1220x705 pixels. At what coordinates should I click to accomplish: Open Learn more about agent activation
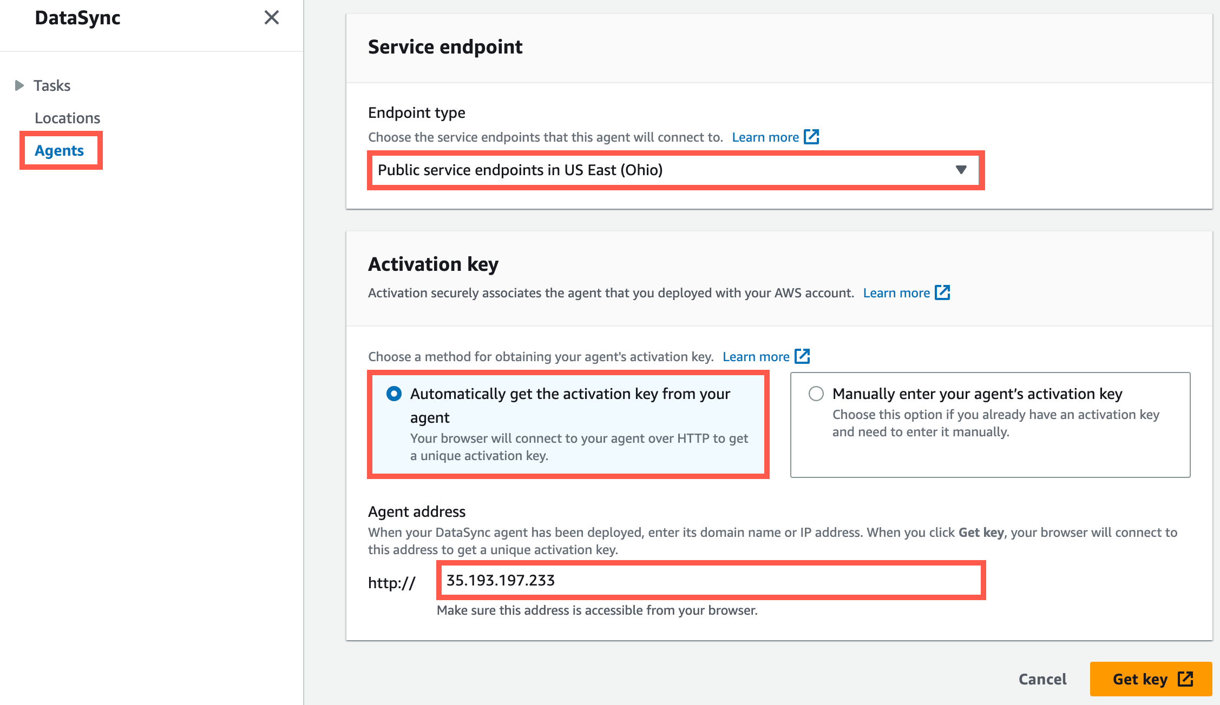pyautogui.click(x=898, y=292)
